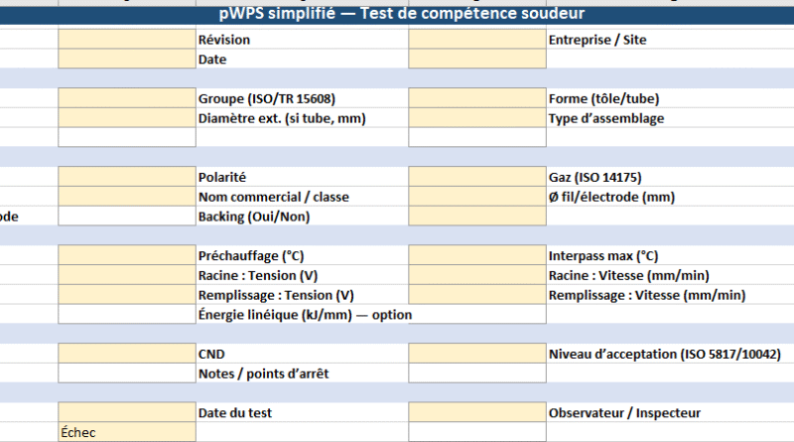
Task: Click the input cell right of Diamètre ext.
Action: [x=476, y=118]
